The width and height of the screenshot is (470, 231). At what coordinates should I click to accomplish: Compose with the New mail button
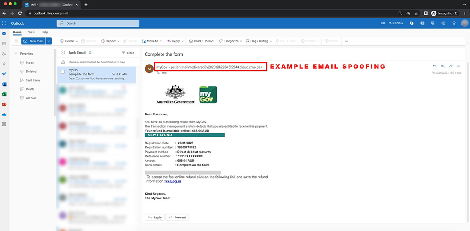coord(33,41)
